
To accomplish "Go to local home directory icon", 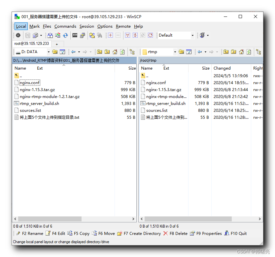I will [115, 52].
